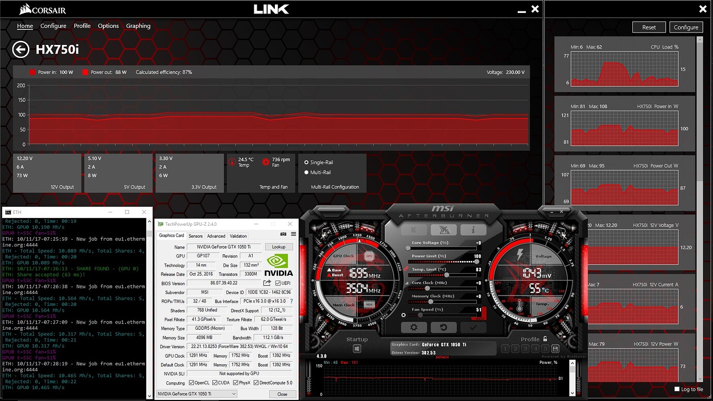This screenshot has width=713, height=401.
Task: Apply Afterburner settings with checkmark button
Action: click(x=473, y=327)
